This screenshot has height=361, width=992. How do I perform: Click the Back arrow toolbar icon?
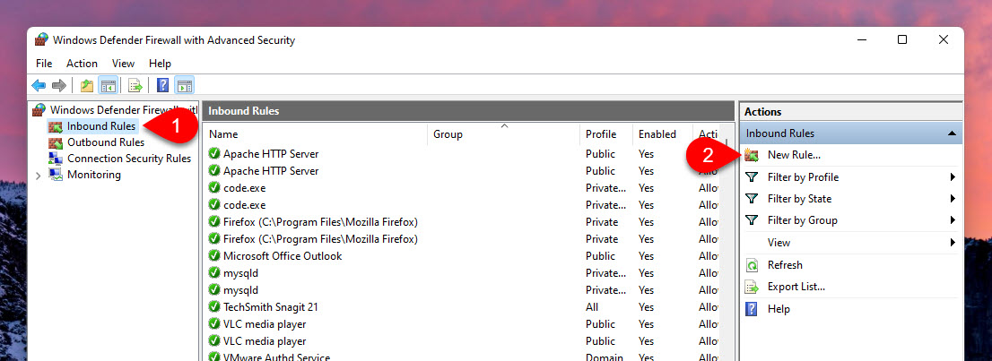39,86
